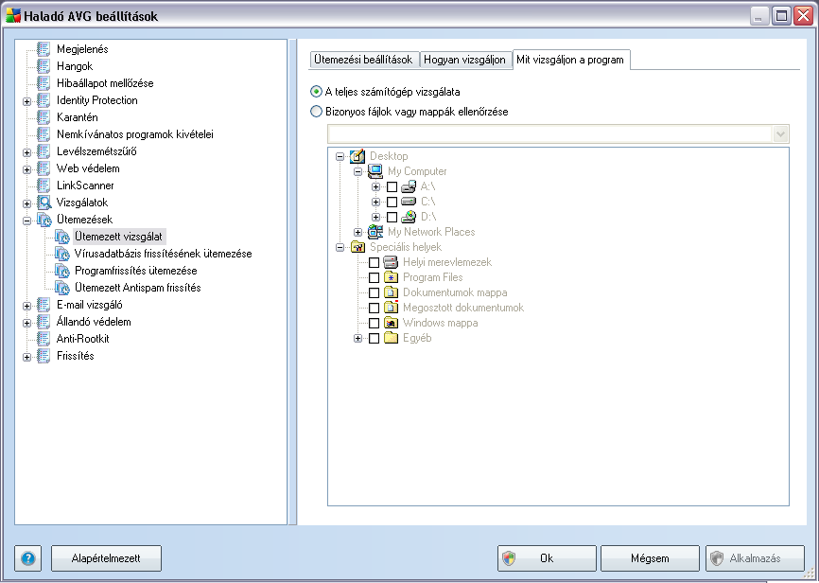Click the Anti-Rootkit icon
This screenshot has height=583, width=819.
coord(44,339)
